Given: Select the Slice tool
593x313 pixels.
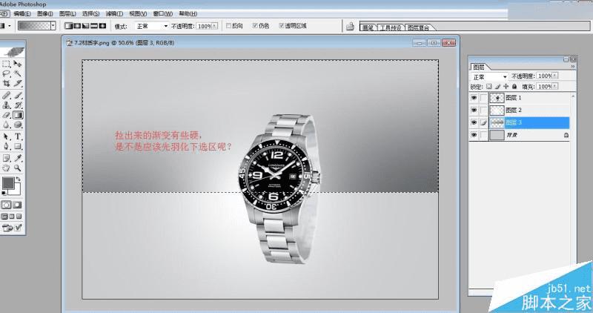Looking at the screenshot, I should [18, 83].
